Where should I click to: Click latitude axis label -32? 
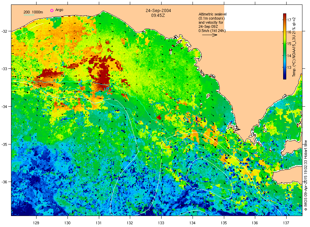pos(4,31)
